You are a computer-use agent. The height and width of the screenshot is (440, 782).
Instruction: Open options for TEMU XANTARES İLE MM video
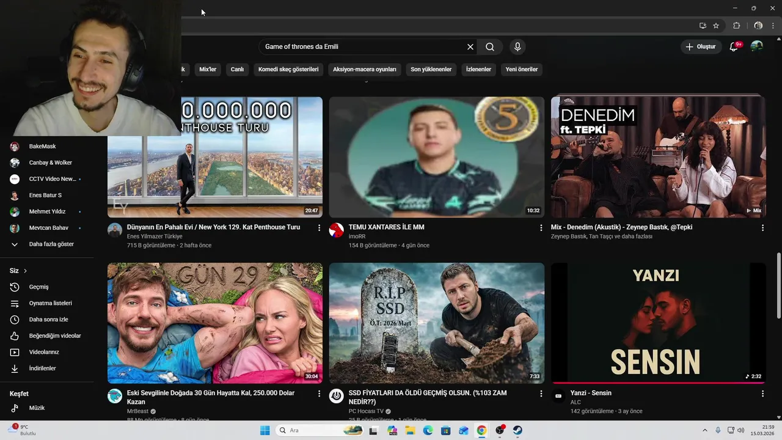pos(541,228)
